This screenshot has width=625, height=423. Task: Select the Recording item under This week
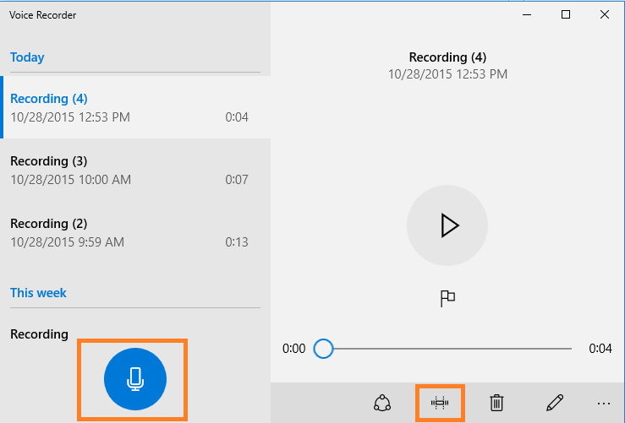coord(39,334)
